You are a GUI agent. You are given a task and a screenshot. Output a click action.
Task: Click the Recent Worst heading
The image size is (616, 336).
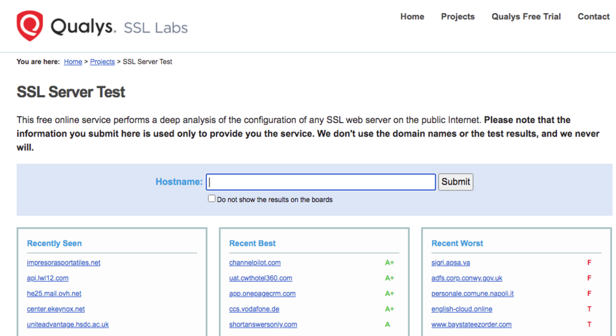coord(457,243)
